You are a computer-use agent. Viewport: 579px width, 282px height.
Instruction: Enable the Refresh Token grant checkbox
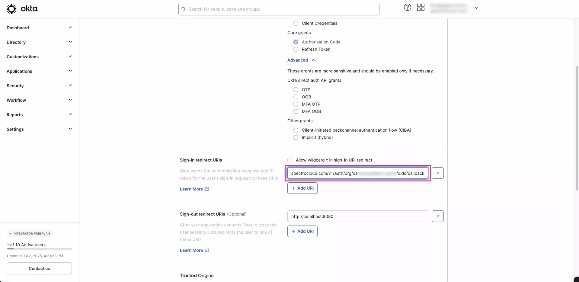(x=296, y=49)
